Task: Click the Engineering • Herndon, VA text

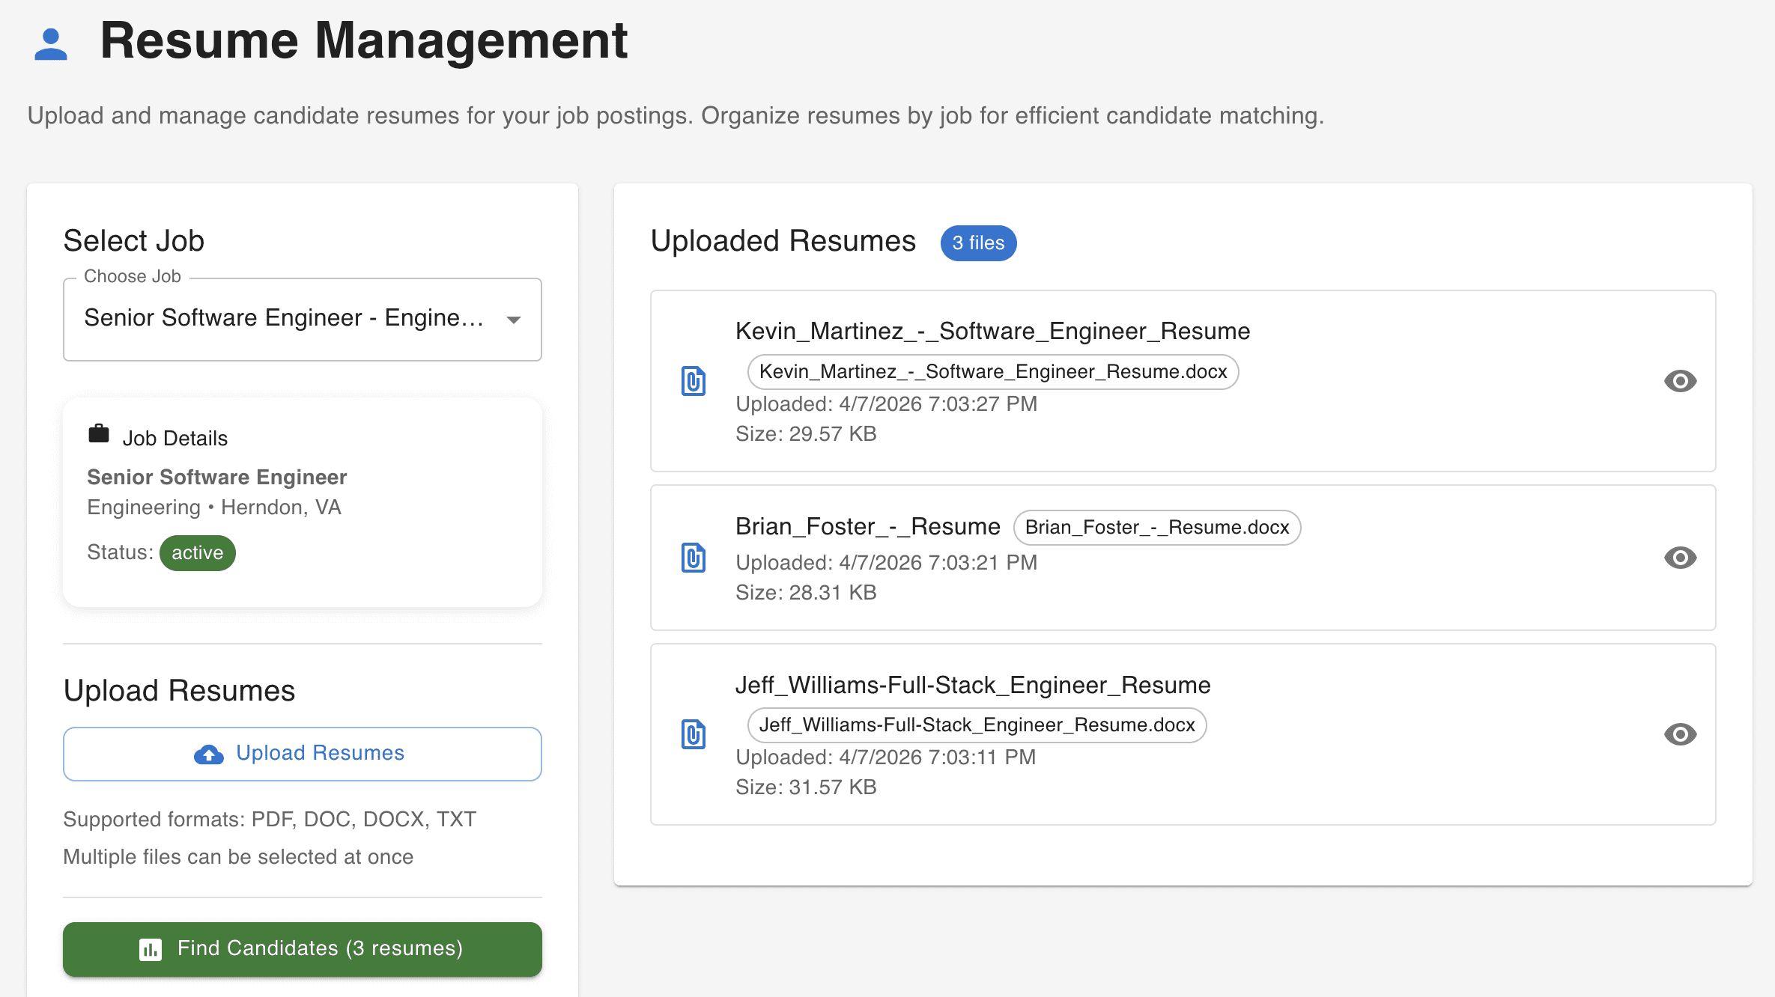Action: pyautogui.click(x=214, y=507)
